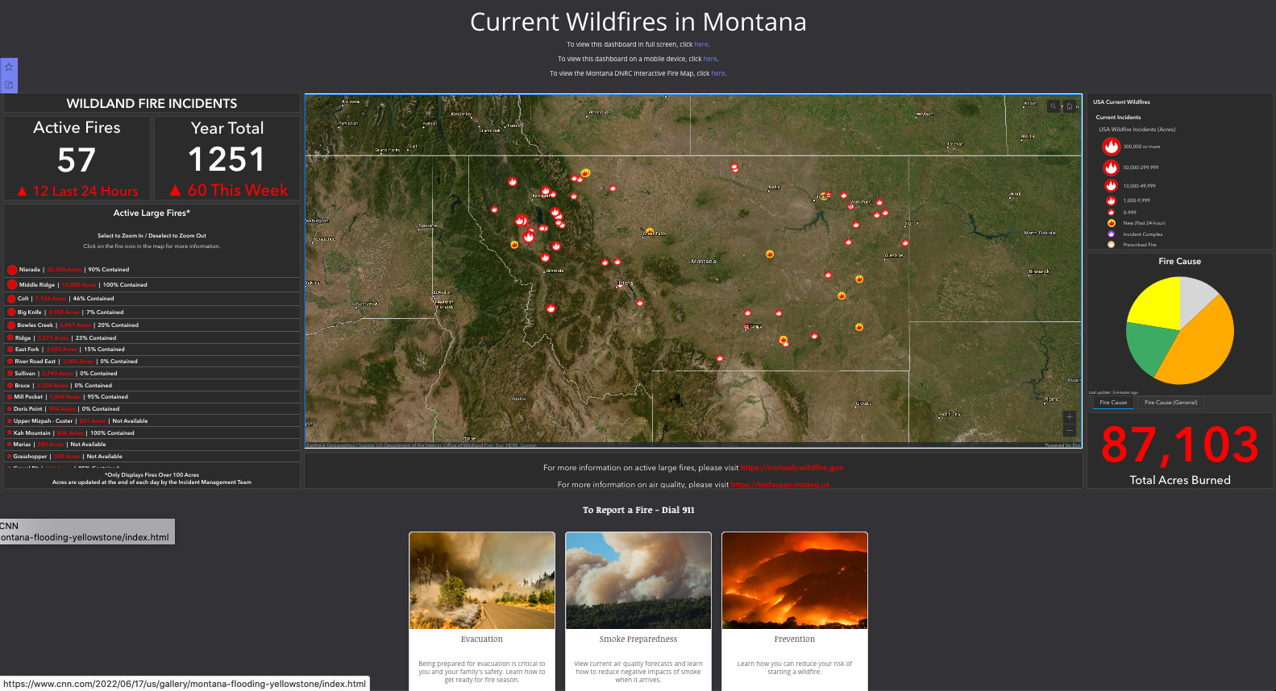
Task: Click the Prevention card title
Action: pos(795,639)
